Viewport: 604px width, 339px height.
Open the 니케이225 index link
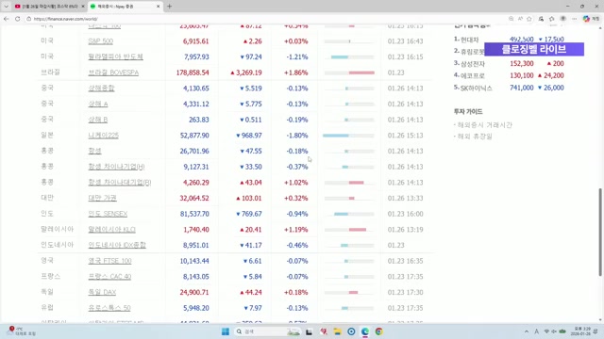[x=103, y=136]
